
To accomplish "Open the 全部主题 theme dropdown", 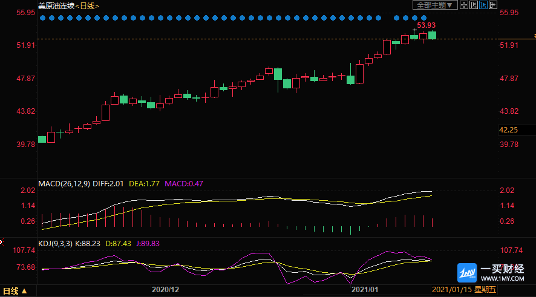I will click(435, 5).
